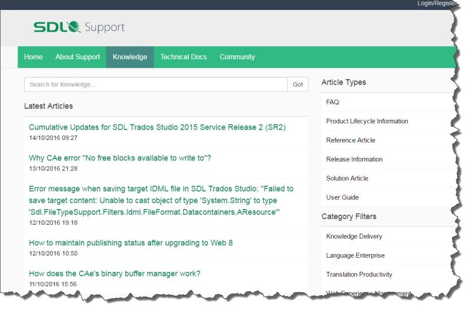
Task: Open the Technical Docs menu item
Action: pos(183,57)
